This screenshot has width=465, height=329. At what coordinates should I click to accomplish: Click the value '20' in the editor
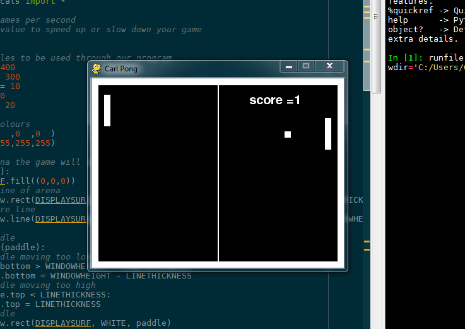(x=10, y=105)
